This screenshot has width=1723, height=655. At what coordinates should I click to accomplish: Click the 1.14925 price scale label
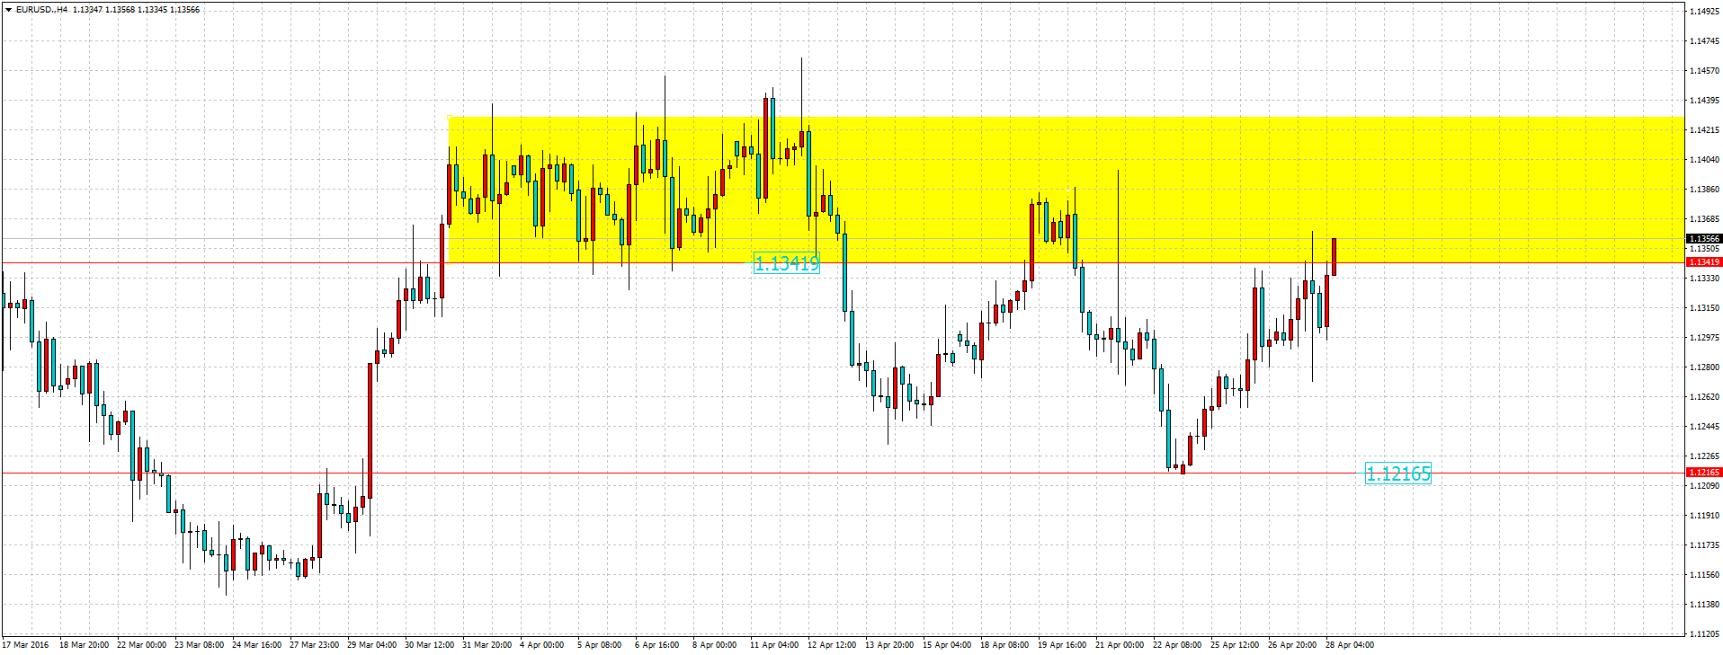click(x=1704, y=12)
